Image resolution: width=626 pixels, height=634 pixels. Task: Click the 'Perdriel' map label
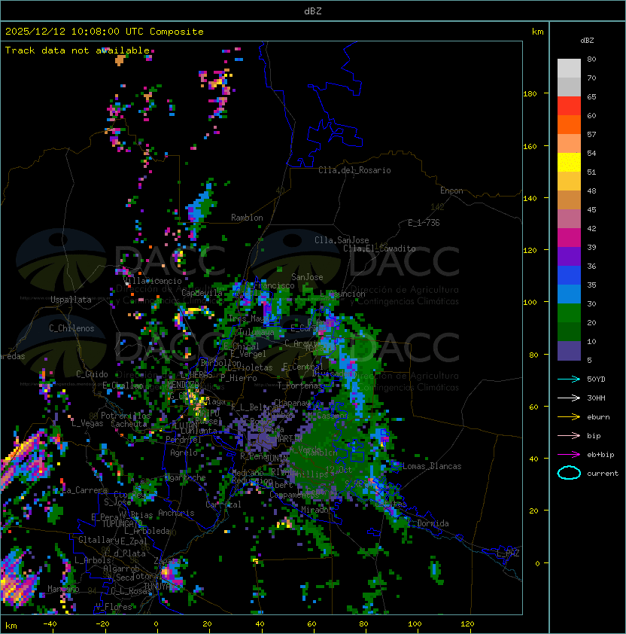click(x=184, y=439)
